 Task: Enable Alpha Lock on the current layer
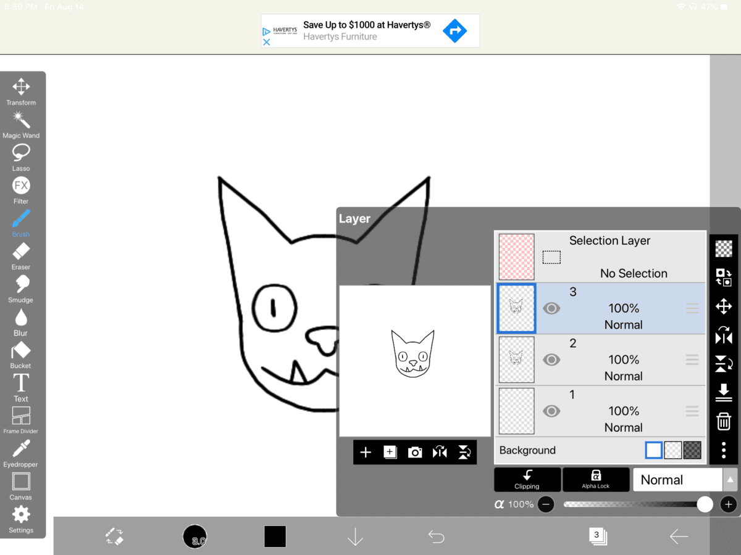click(x=595, y=479)
